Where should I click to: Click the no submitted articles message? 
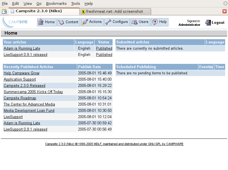150,48
